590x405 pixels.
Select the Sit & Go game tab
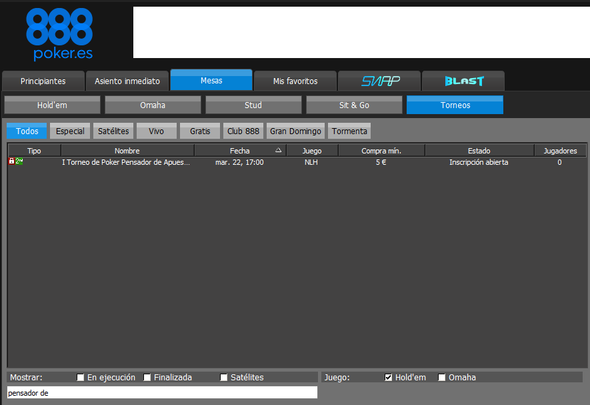pos(354,105)
